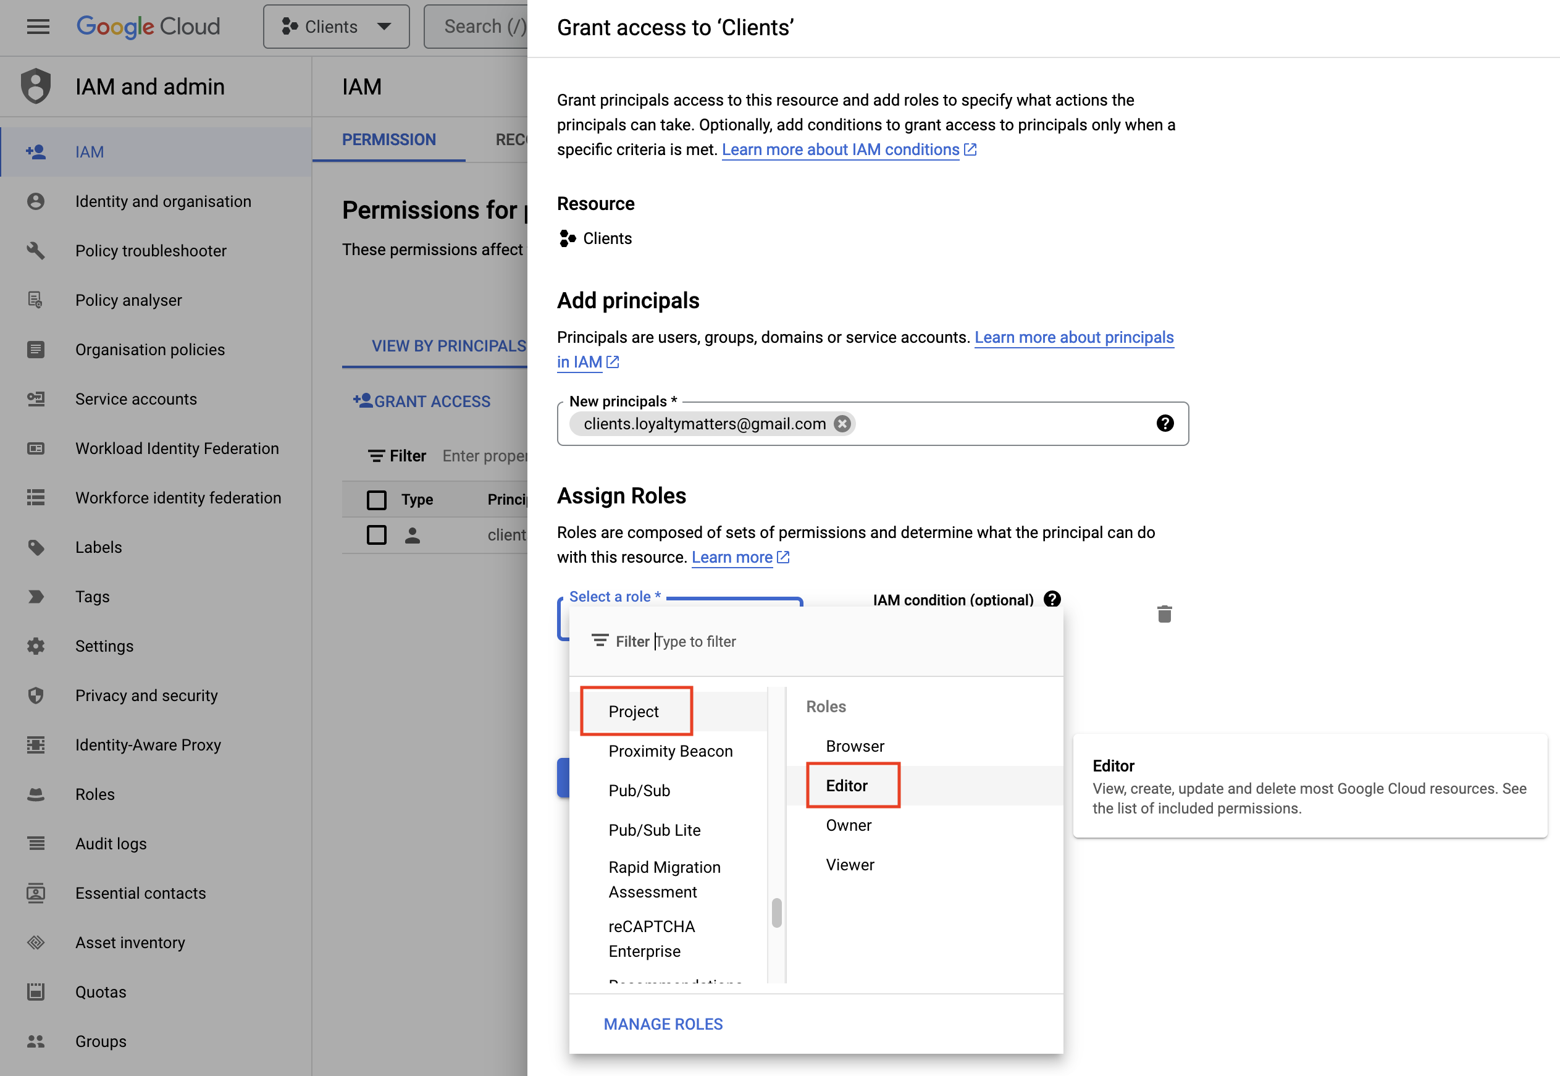The height and width of the screenshot is (1076, 1560).
Task: Click the Audit logs icon
Action: (x=36, y=843)
